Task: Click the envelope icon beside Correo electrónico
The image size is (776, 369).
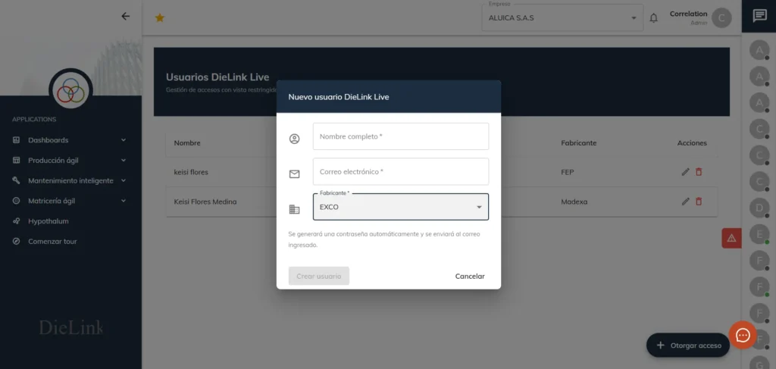Action: click(x=295, y=174)
